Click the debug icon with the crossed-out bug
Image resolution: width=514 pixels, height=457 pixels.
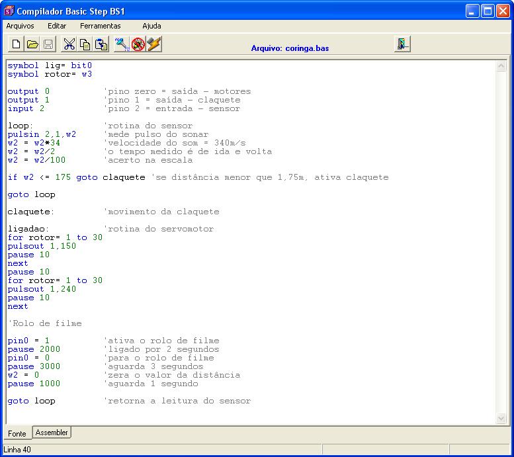point(138,44)
